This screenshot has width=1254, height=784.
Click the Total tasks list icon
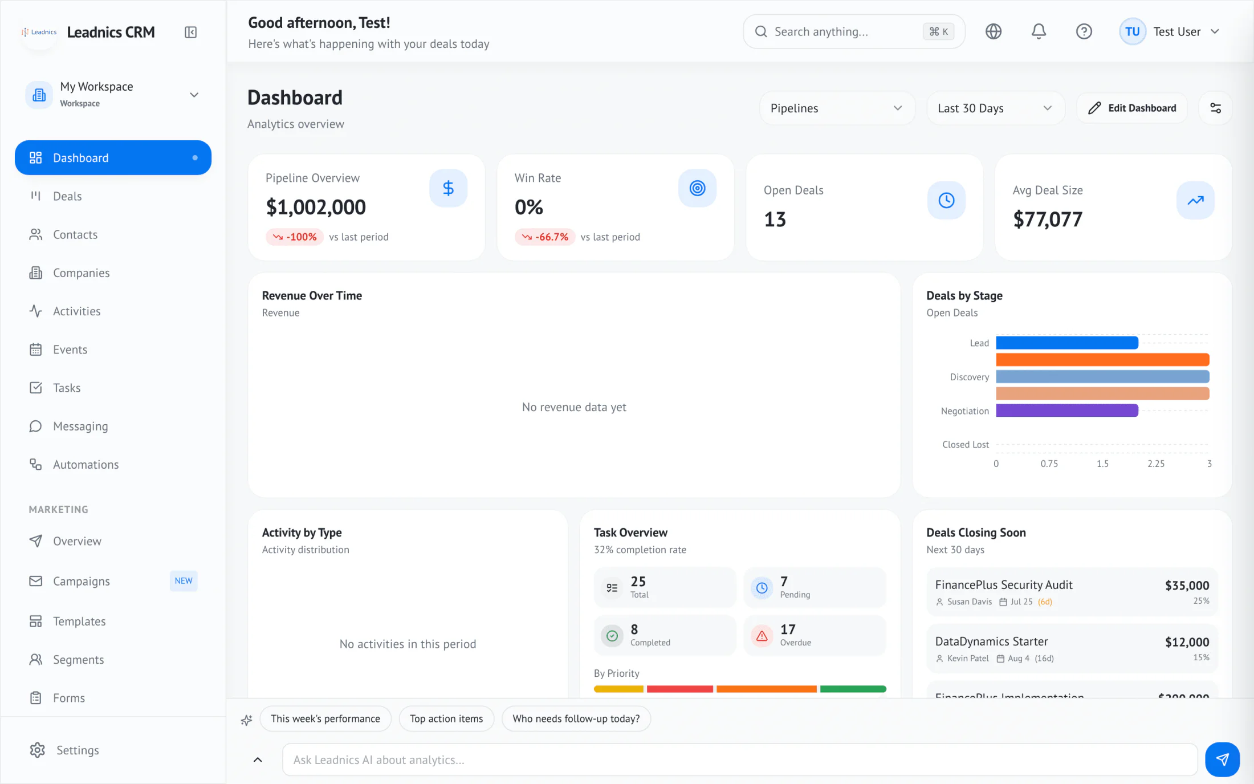(x=612, y=588)
